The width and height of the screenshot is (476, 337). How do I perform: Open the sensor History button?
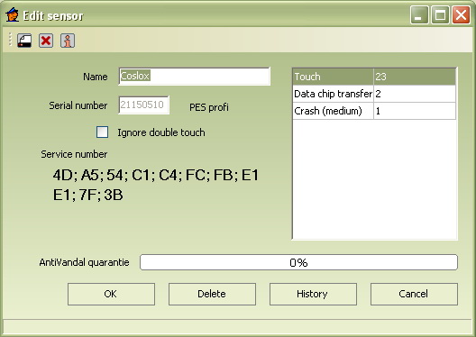click(x=313, y=294)
